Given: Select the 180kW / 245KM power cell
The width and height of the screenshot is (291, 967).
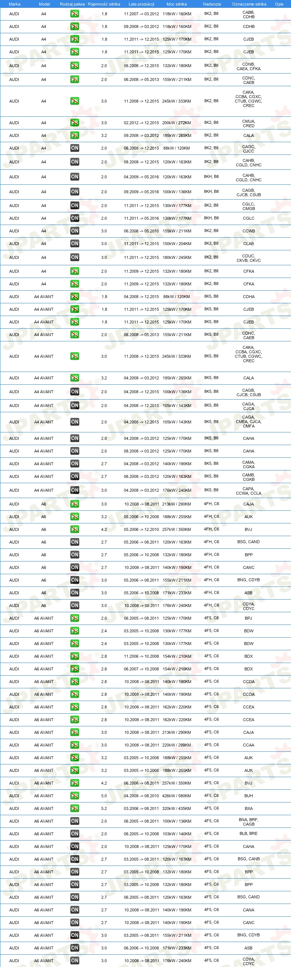Looking at the screenshot, I should 177,257.
